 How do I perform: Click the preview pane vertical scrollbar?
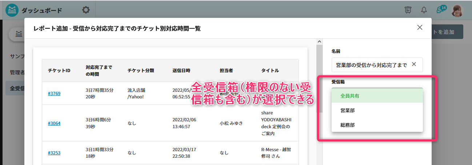coord(319,73)
